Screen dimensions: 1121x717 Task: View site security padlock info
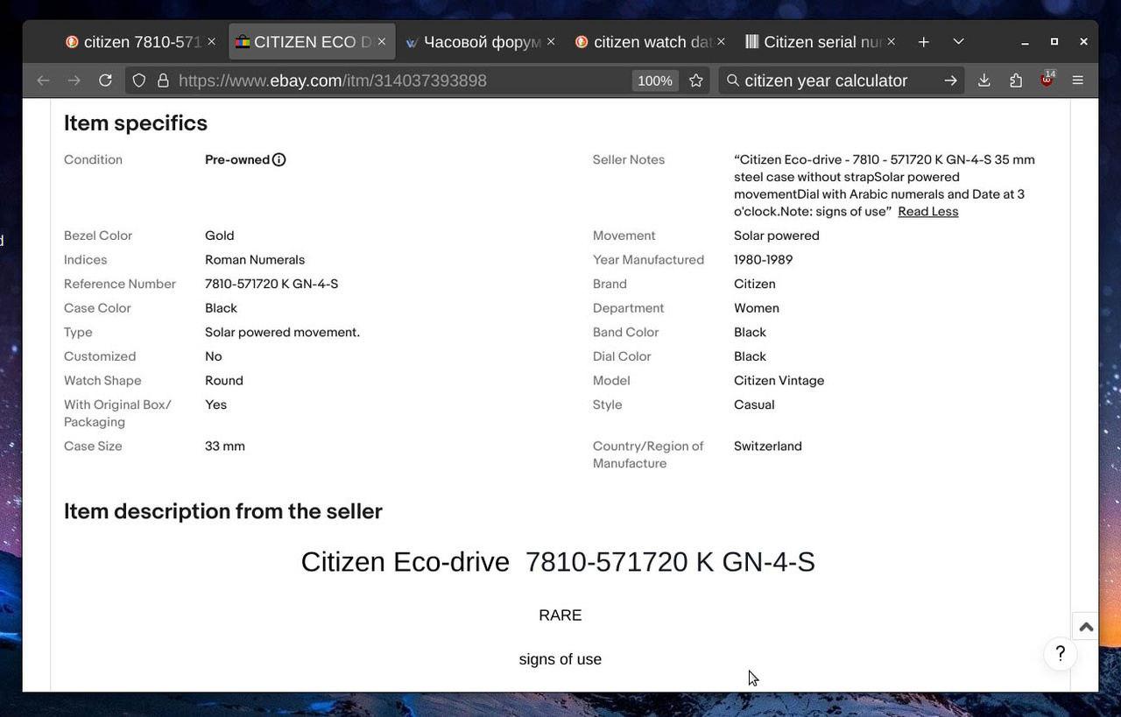pos(163,81)
